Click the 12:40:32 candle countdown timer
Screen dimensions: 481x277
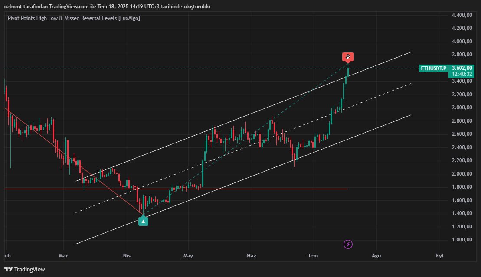pos(461,74)
